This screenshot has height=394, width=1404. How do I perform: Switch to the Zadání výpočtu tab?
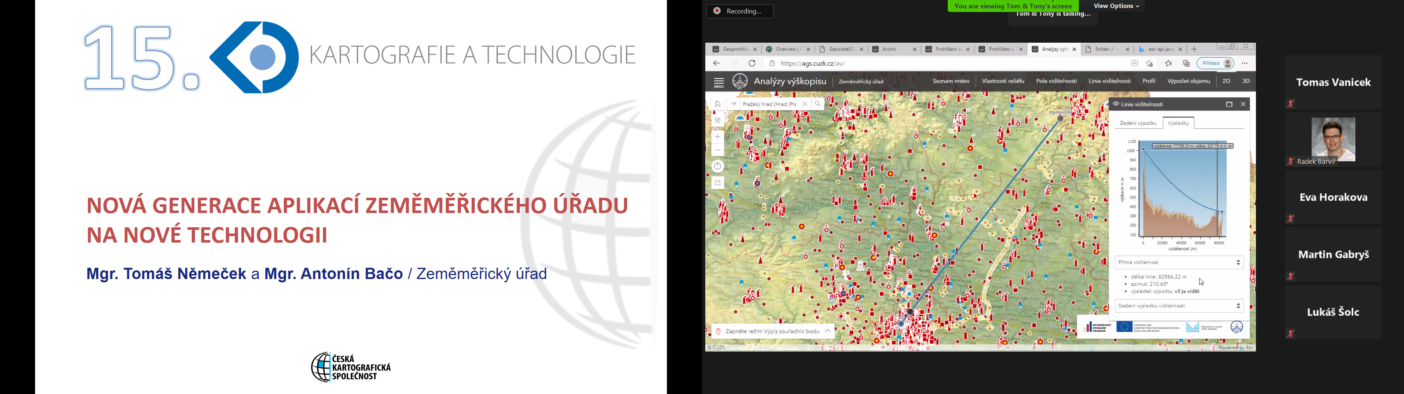(x=1137, y=123)
